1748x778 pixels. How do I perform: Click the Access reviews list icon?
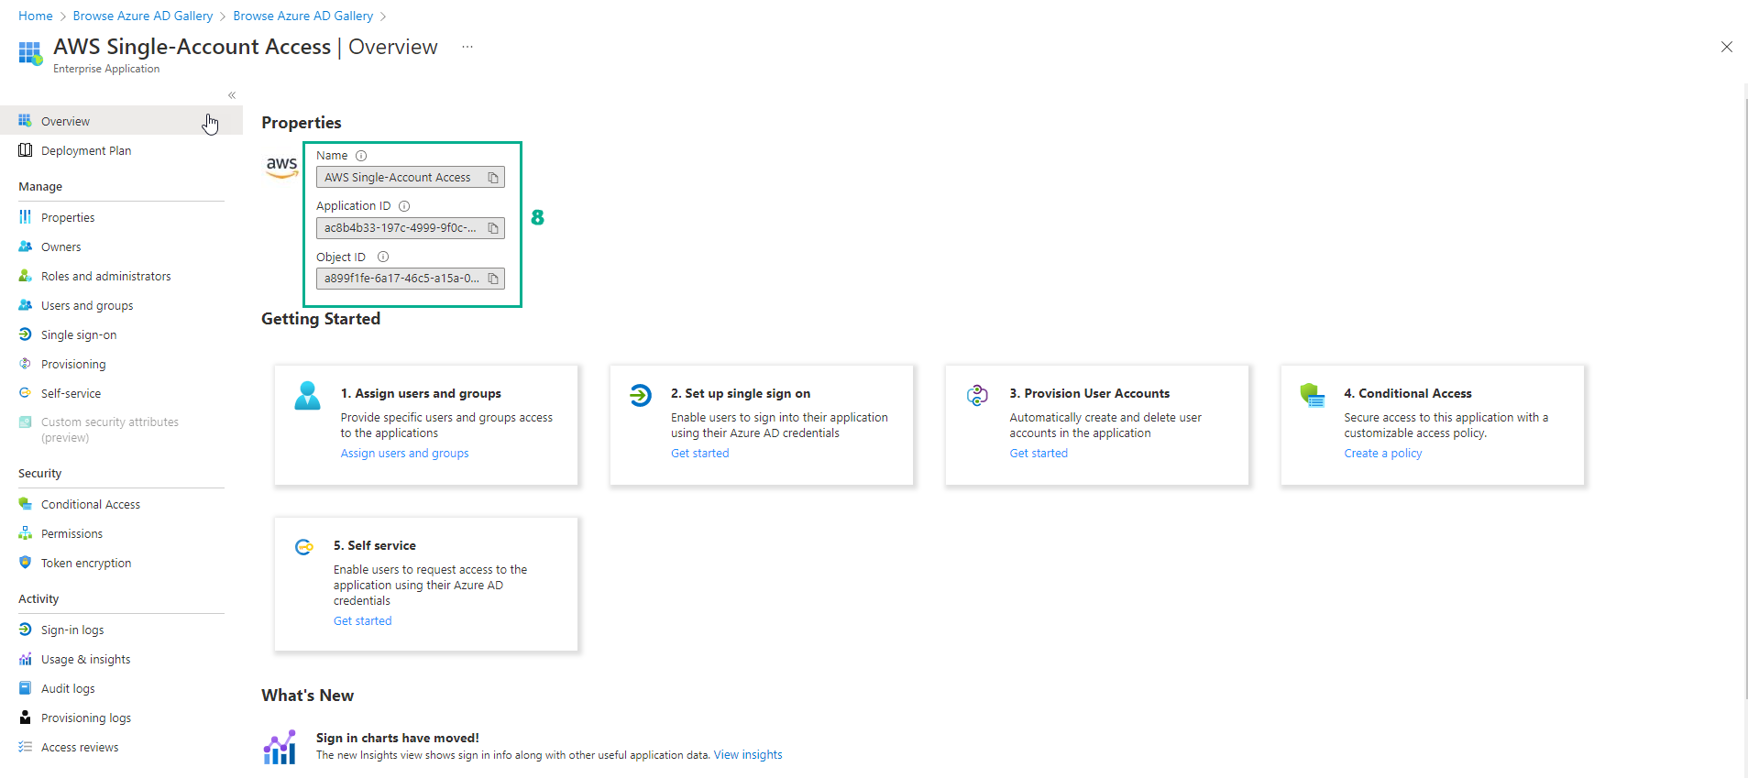26,747
